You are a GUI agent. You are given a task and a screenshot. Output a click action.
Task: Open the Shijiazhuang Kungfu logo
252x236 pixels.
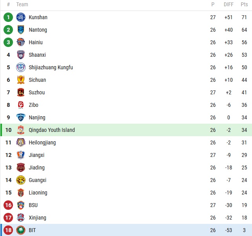21,67
